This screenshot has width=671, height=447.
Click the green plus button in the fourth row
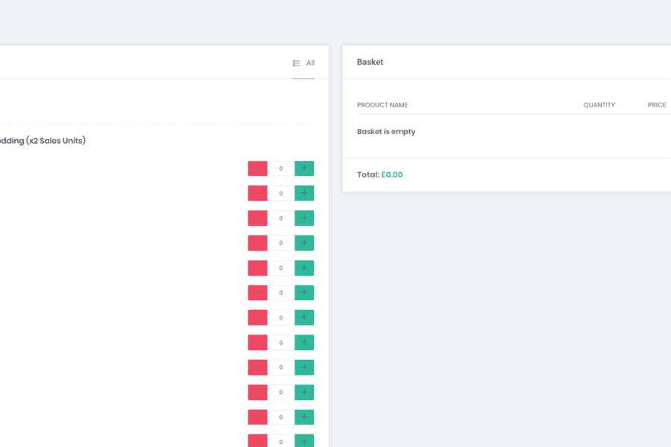[304, 243]
